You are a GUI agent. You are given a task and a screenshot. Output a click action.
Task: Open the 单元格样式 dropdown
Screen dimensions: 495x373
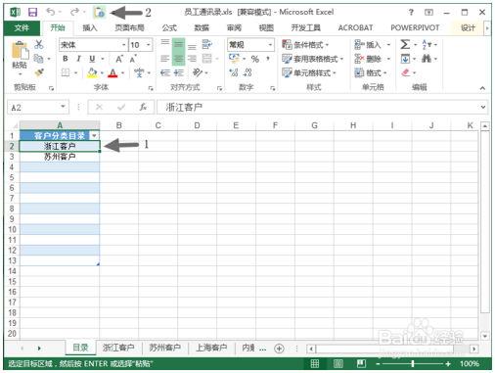(x=309, y=72)
